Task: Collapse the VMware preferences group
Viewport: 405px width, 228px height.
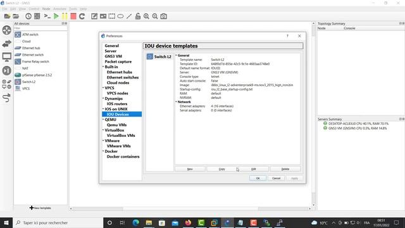Action: click(x=103, y=141)
